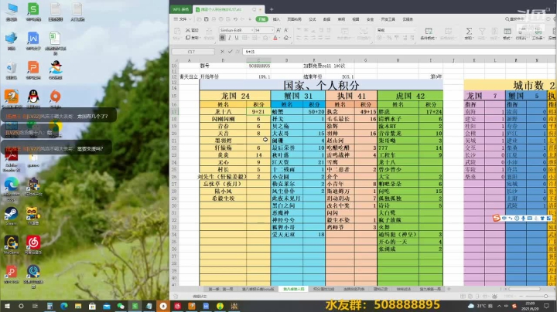Click the 蟹国 31 blue header cell
Image resolution: width=557 pixels, height=312 pixels.
pos(298,96)
